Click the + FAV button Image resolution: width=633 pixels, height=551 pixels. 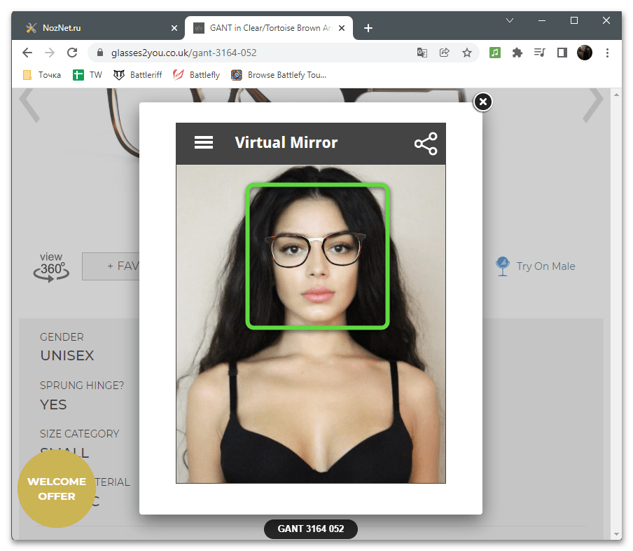pyautogui.click(x=111, y=266)
